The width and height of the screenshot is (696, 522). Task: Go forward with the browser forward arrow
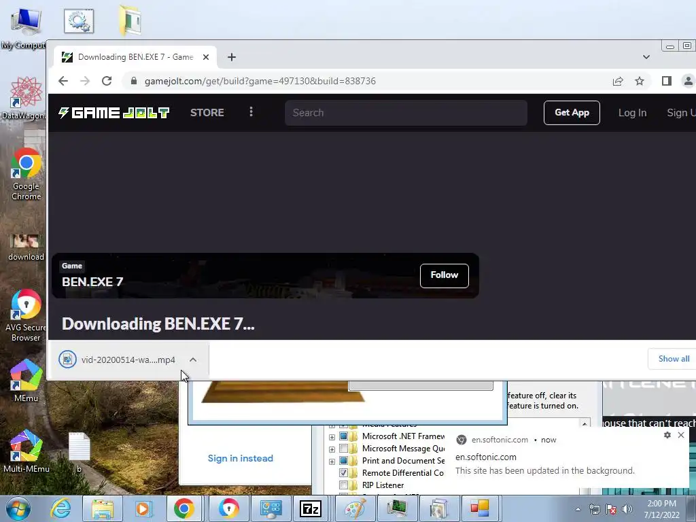[x=85, y=81]
